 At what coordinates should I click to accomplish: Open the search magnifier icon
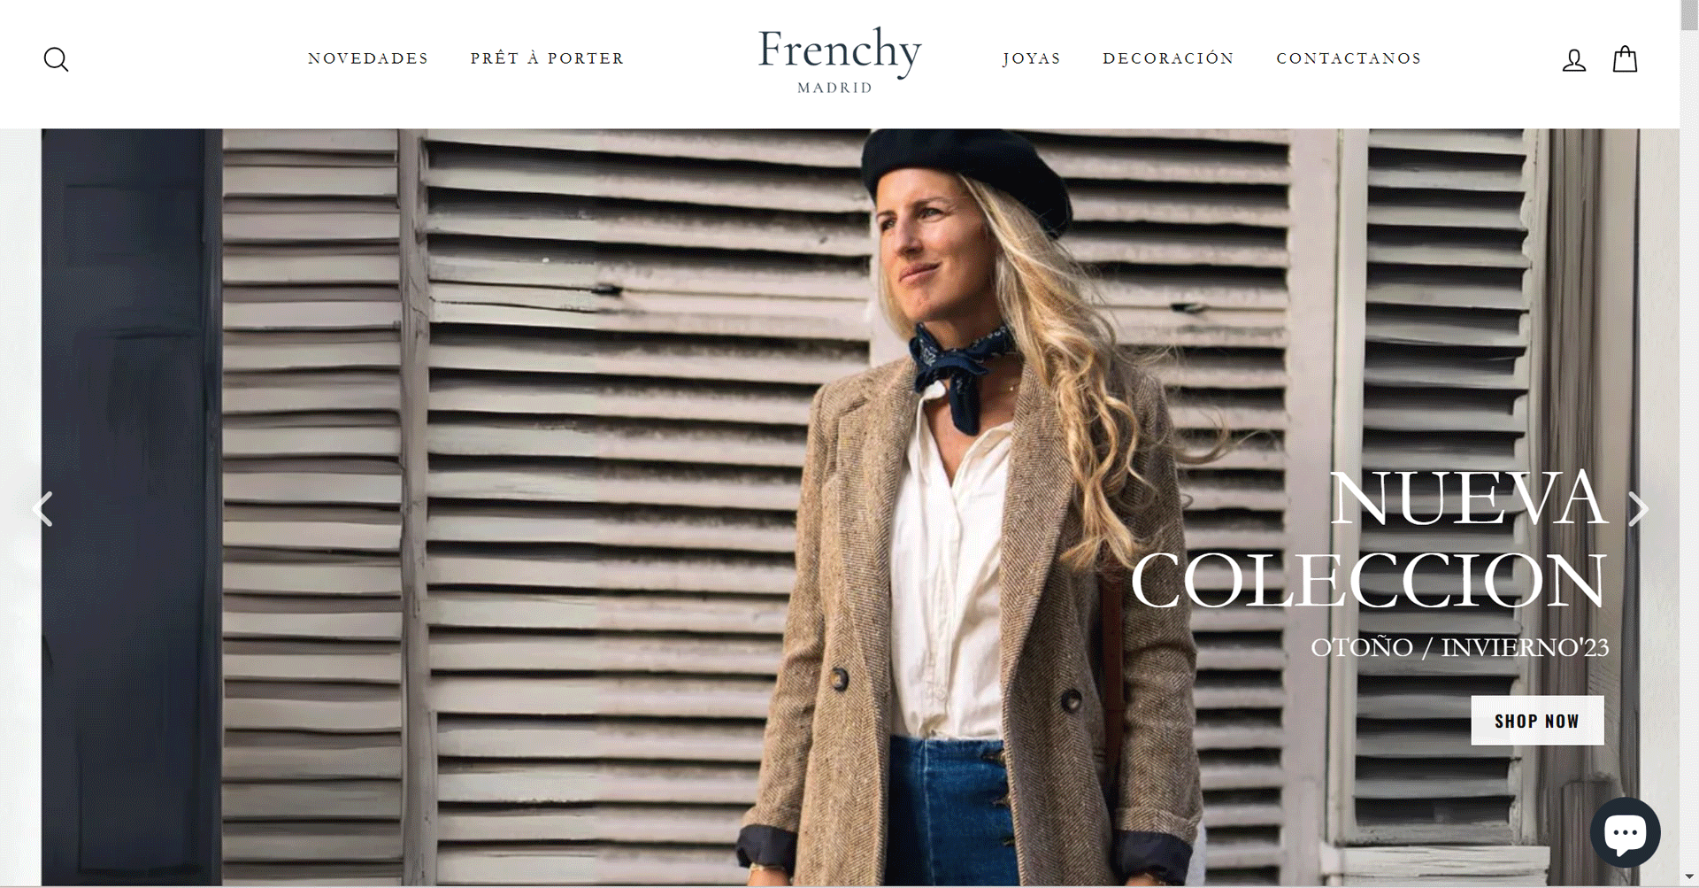pyautogui.click(x=56, y=59)
